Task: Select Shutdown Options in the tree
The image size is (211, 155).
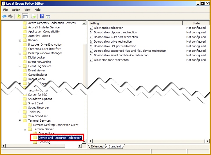Action: pyautogui.click(x=40, y=99)
